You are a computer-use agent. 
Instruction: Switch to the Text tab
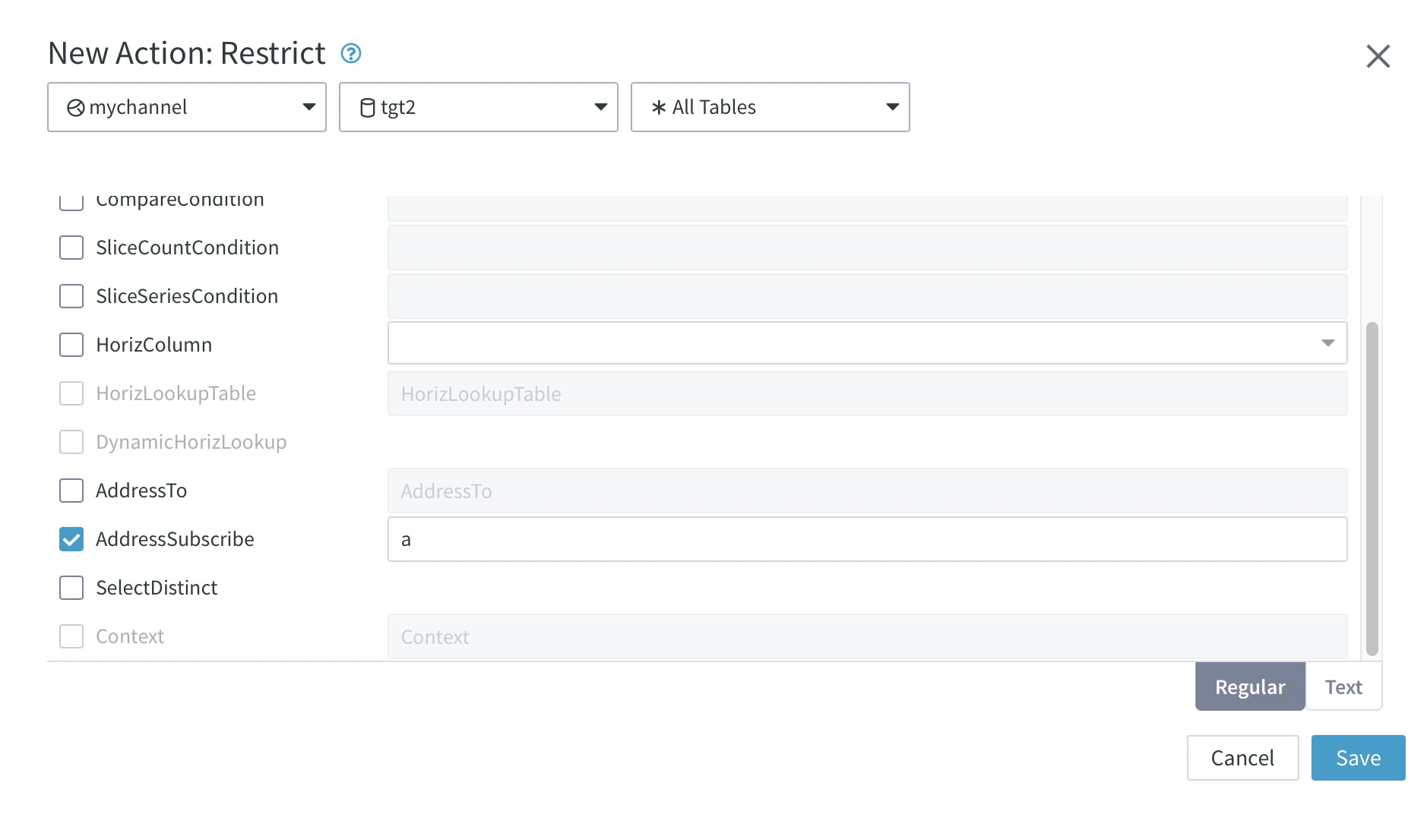pyautogui.click(x=1343, y=686)
